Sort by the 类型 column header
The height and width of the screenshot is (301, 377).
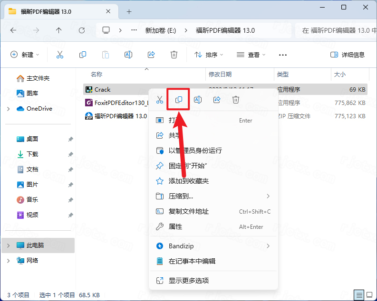point(282,75)
